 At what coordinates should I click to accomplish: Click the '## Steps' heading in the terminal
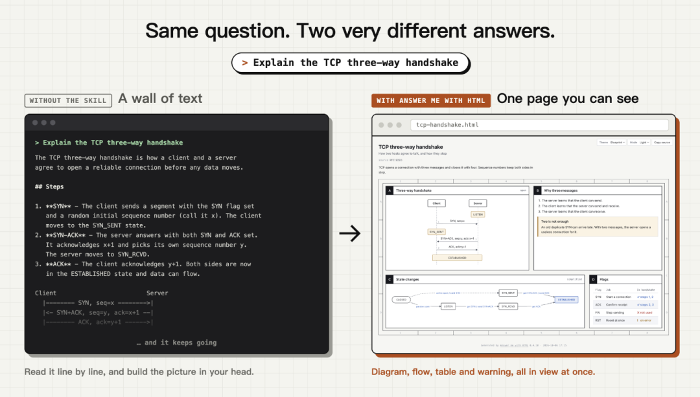(x=49, y=187)
